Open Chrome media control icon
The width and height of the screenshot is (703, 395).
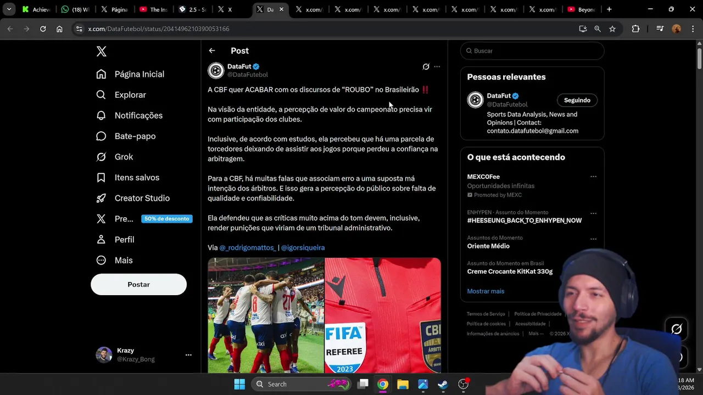pos(660,29)
